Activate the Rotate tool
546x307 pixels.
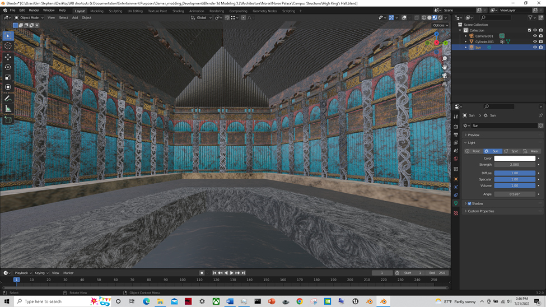[x=8, y=67]
